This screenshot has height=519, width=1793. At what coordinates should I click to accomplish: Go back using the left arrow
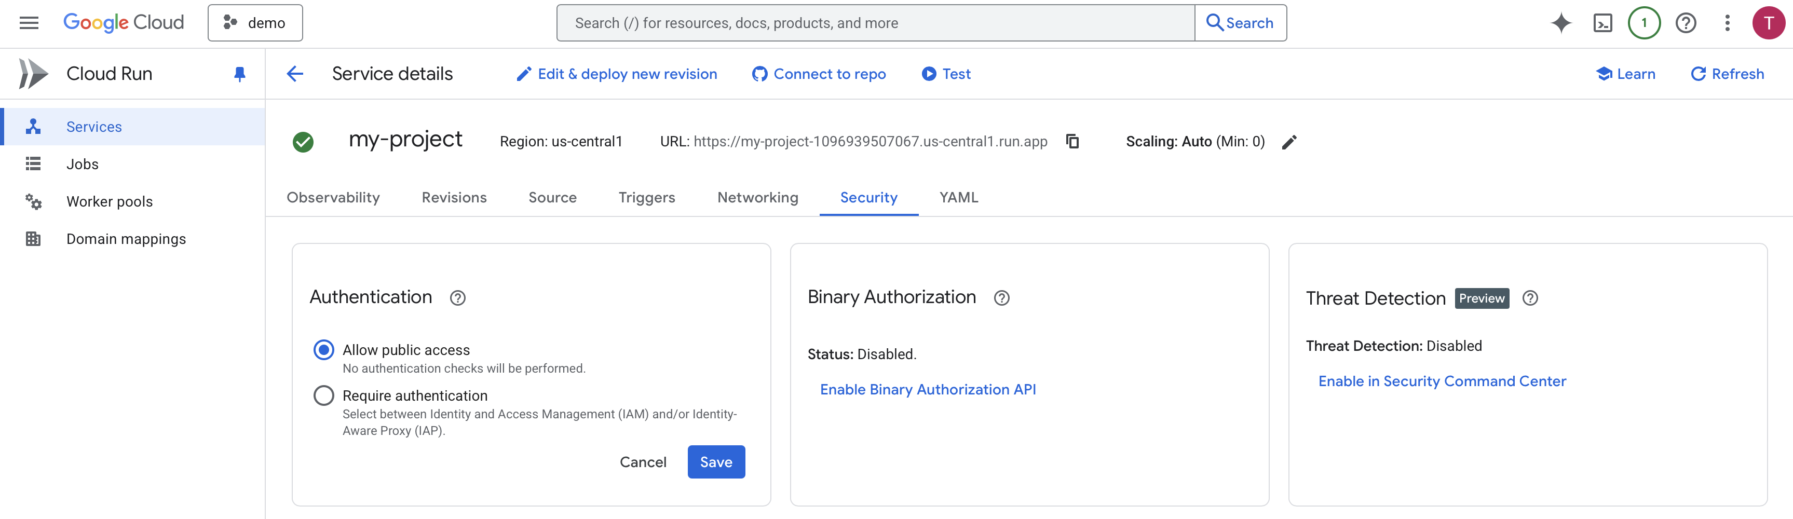(295, 74)
